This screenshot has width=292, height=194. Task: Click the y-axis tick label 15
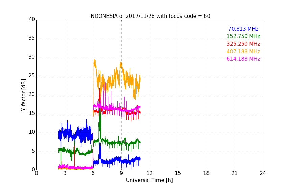coord(32,113)
